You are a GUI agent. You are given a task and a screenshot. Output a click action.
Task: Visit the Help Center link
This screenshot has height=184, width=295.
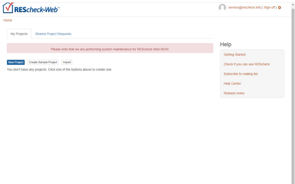[232, 84]
